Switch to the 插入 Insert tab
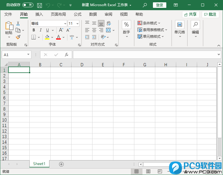223x175 pixels. point(39,14)
